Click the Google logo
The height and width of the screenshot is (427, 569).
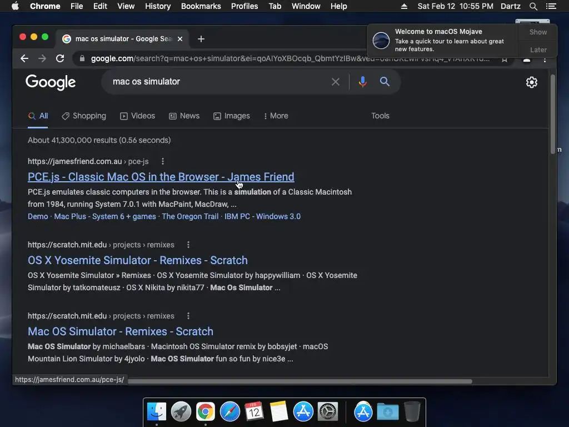pyautogui.click(x=51, y=82)
